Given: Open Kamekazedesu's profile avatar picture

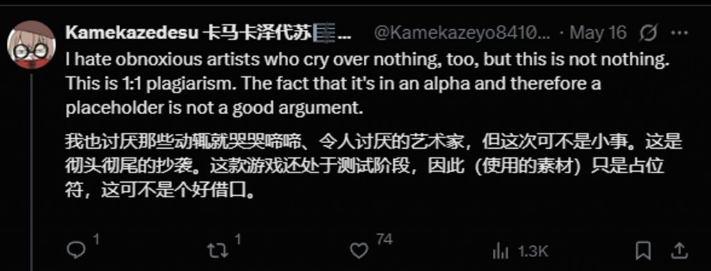Looking at the screenshot, I should point(31,45).
